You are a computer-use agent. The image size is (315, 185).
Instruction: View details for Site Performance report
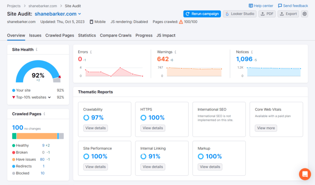pos(95,167)
